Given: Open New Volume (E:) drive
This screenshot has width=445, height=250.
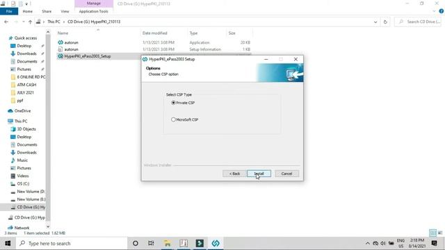Looking at the screenshot, I should [x=31, y=199].
